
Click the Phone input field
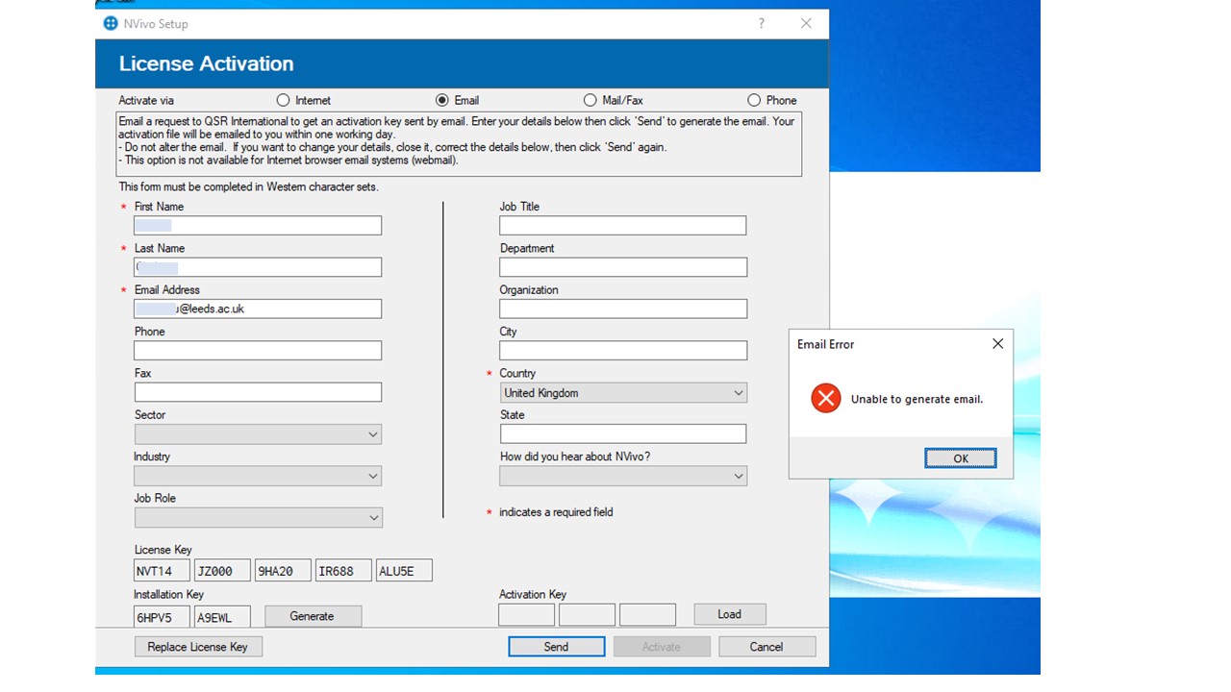[x=258, y=351]
